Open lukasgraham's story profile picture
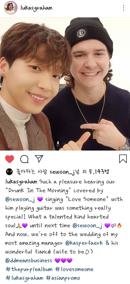 point(11,8)
